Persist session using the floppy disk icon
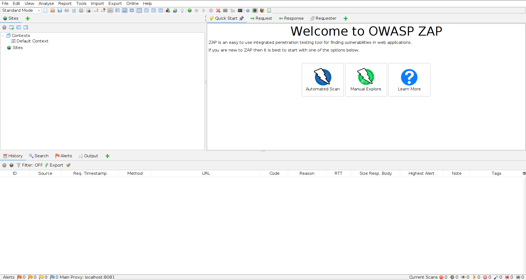Image resolution: width=526 pixels, height=280 pixels. tap(60, 10)
